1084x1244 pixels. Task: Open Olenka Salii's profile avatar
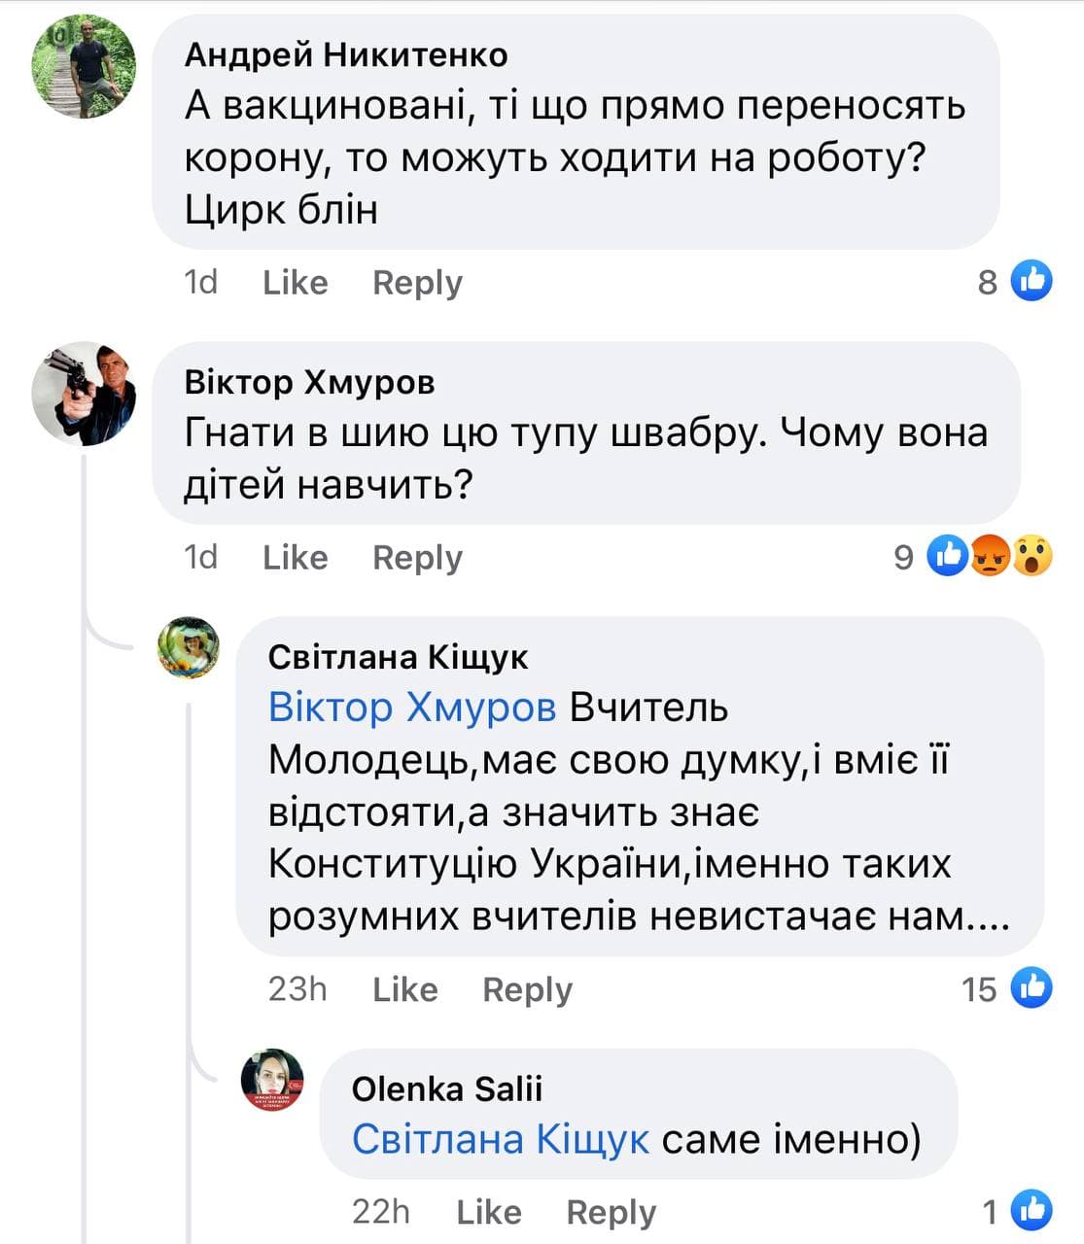tap(272, 1080)
